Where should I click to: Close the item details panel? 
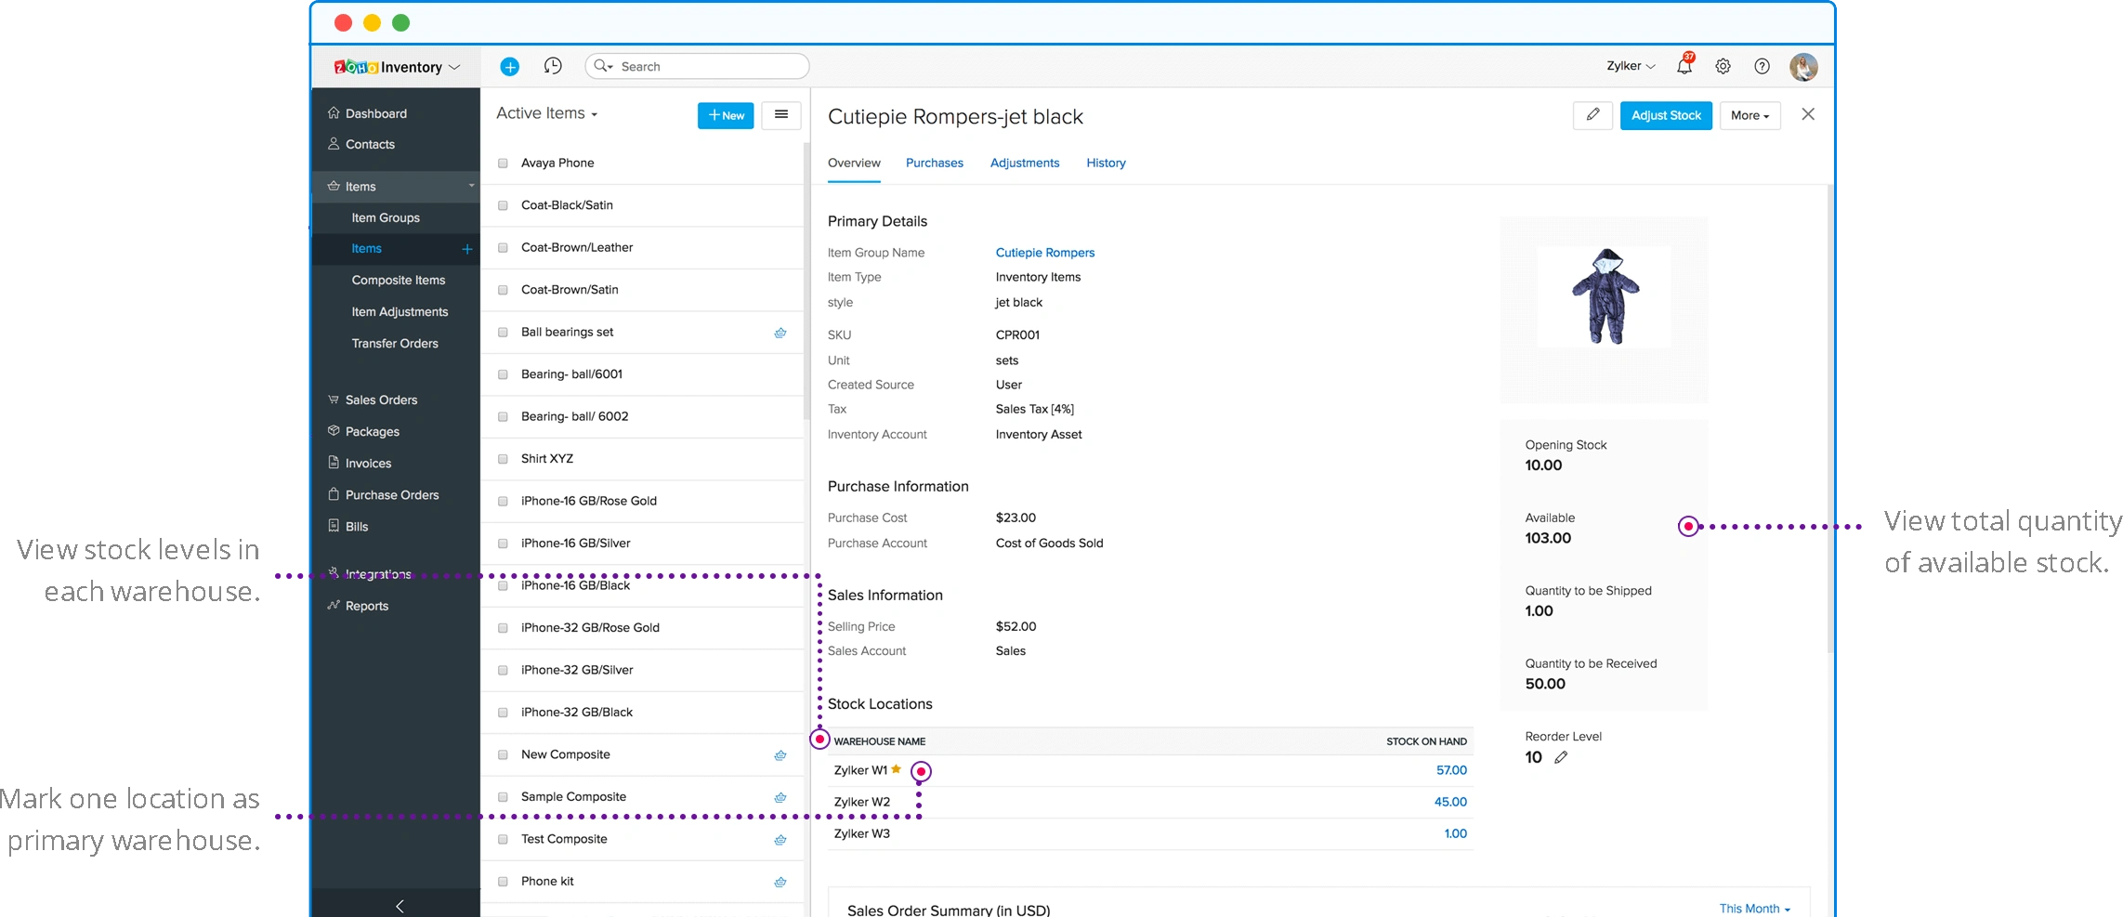click(x=1808, y=114)
